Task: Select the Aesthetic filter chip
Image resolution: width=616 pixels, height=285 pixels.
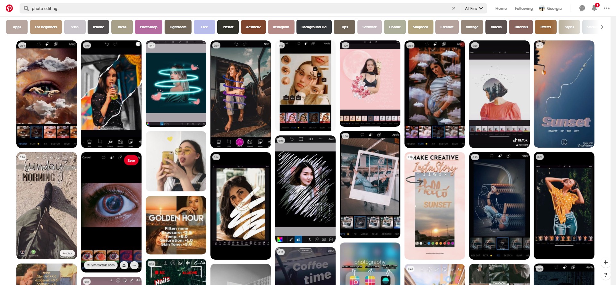Action: click(253, 27)
